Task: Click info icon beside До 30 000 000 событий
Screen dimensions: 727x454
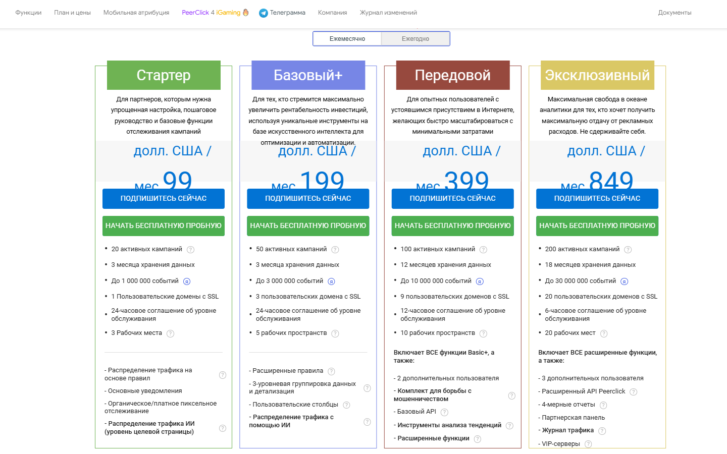Action: pos(624,281)
